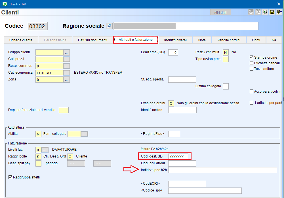
Task: Open the Indirizzi diversi tab
Action: pyautogui.click(x=175, y=40)
